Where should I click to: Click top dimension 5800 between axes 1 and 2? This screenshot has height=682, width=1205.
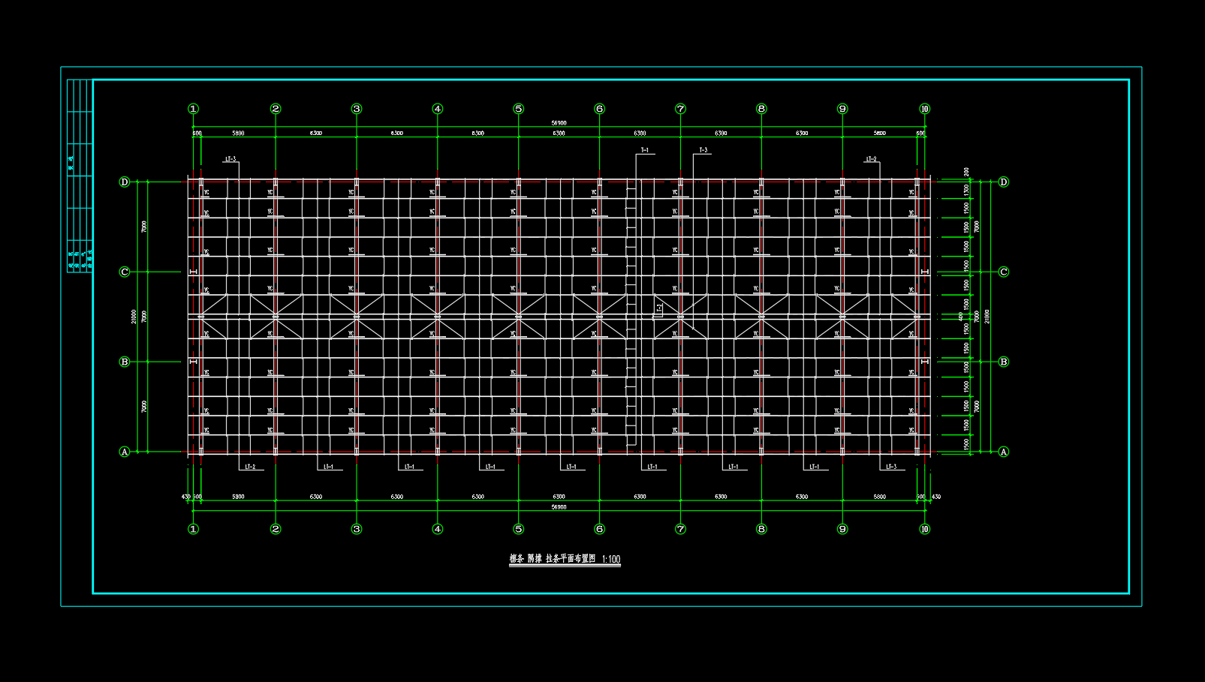[238, 133]
